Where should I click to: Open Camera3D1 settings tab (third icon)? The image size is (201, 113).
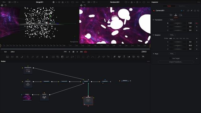(x=181, y=15)
